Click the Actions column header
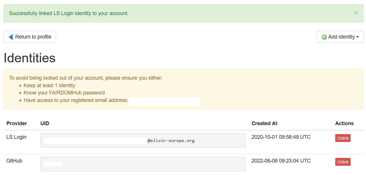This screenshot has height=175, width=366. 344,123
